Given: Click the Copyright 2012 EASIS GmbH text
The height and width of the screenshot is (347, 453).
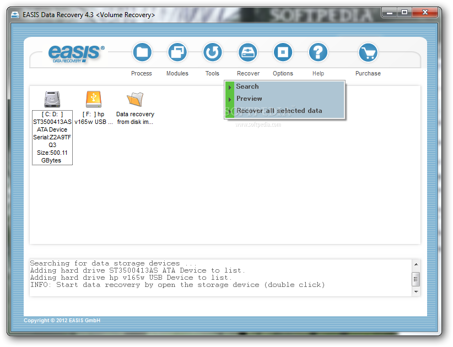Looking at the screenshot, I should pos(62,320).
